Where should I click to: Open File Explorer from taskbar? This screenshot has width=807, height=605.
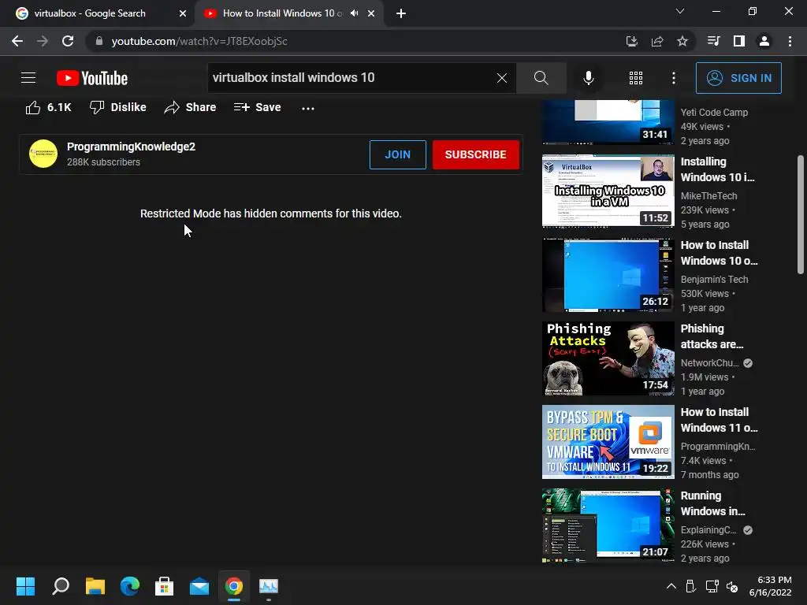95,586
